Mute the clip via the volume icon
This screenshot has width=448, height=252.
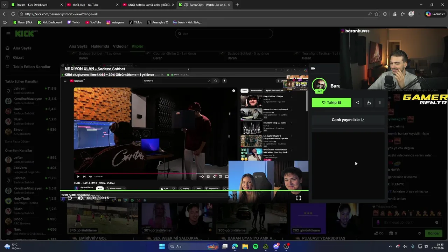pos(80,198)
